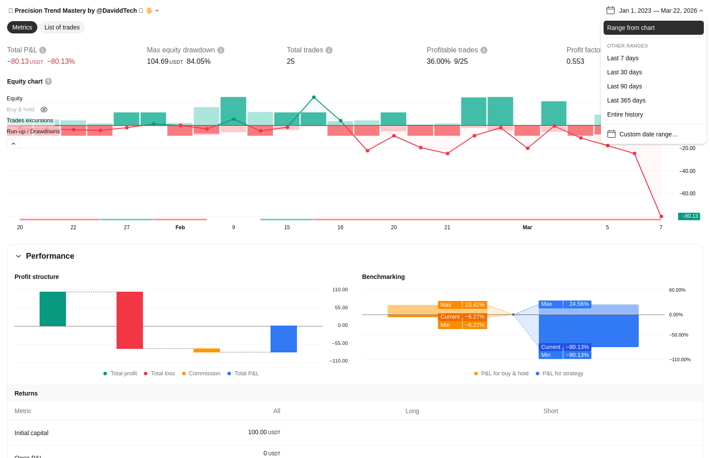
Task: Choose the Entire history option
Action: tap(625, 114)
